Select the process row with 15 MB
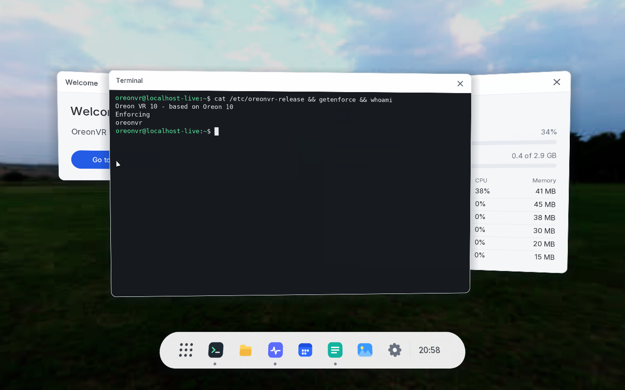The height and width of the screenshot is (390, 625). click(514, 256)
